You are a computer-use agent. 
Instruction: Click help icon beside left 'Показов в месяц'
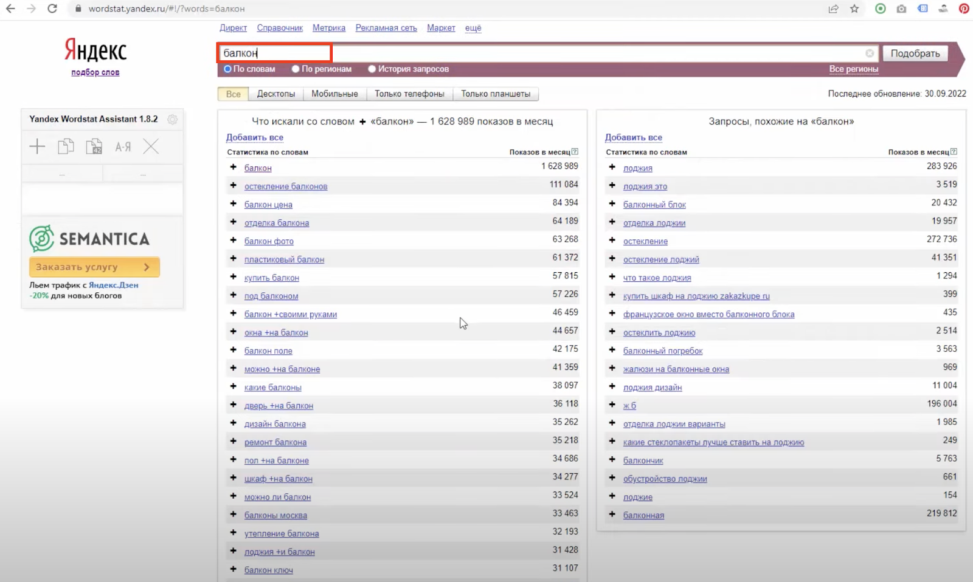[x=575, y=152]
